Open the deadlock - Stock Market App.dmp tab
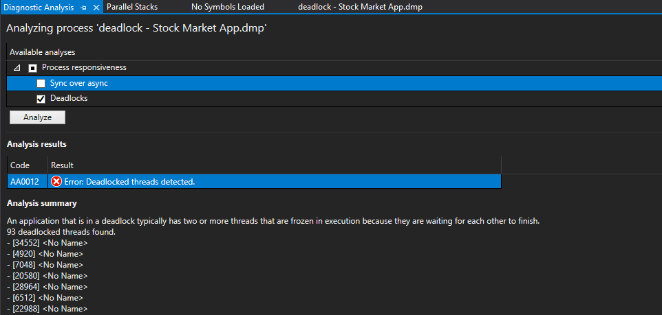The width and height of the screenshot is (662, 315). (360, 7)
